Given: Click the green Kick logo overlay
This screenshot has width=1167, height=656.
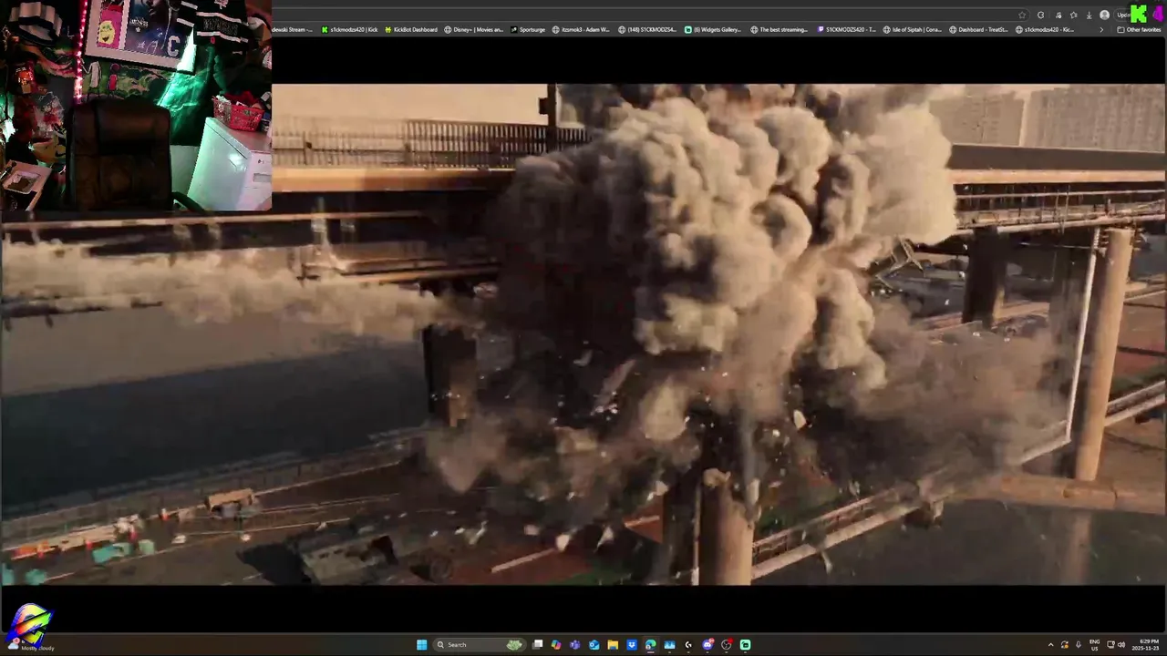Looking at the screenshot, I should pos(1139,14).
